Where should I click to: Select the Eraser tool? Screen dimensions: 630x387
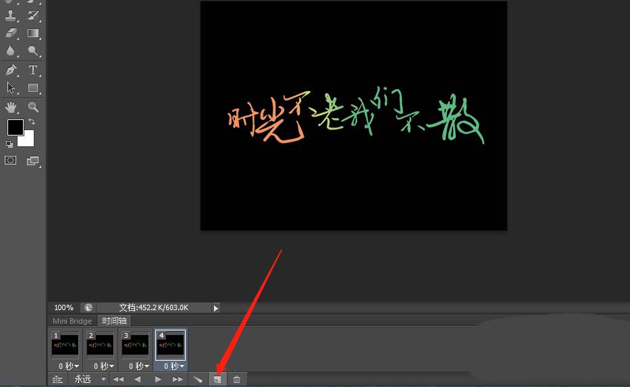coord(11,33)
